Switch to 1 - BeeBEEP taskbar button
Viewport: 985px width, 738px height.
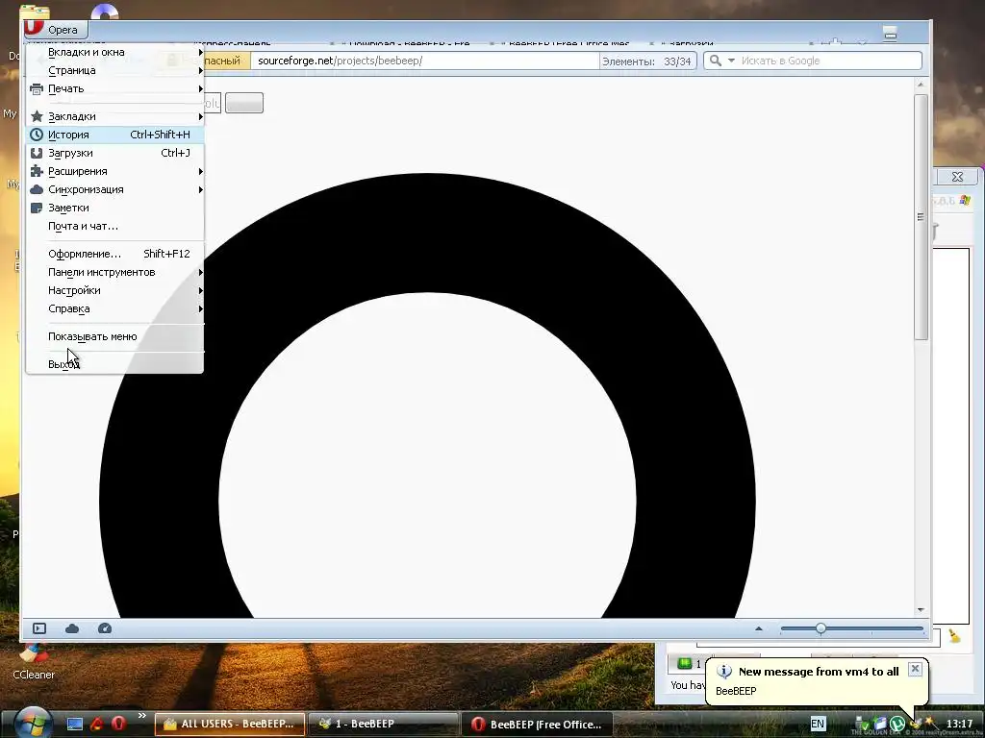click(x=384, y=725)
